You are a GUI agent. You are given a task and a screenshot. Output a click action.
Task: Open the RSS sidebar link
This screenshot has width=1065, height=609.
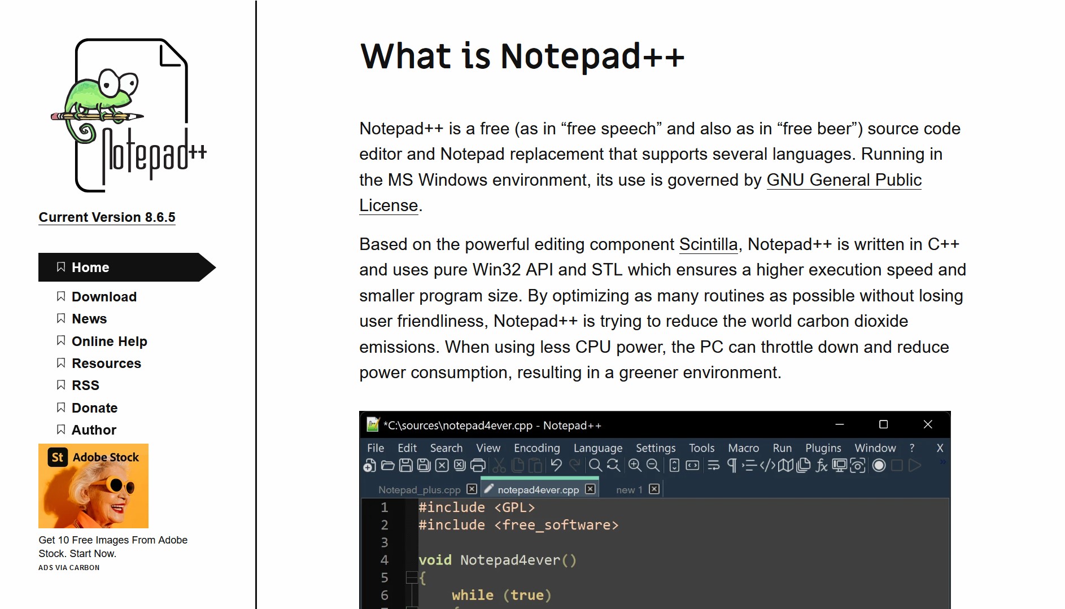coord(85,385)
